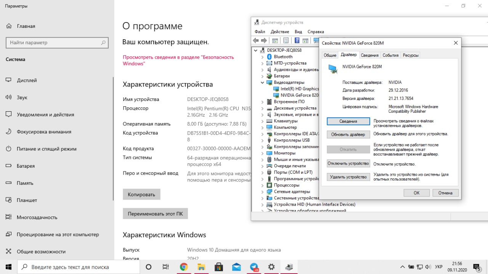Click the Forward arrow in Device Manager toolbar
This screenshot has width=488, height=274.
263,40
